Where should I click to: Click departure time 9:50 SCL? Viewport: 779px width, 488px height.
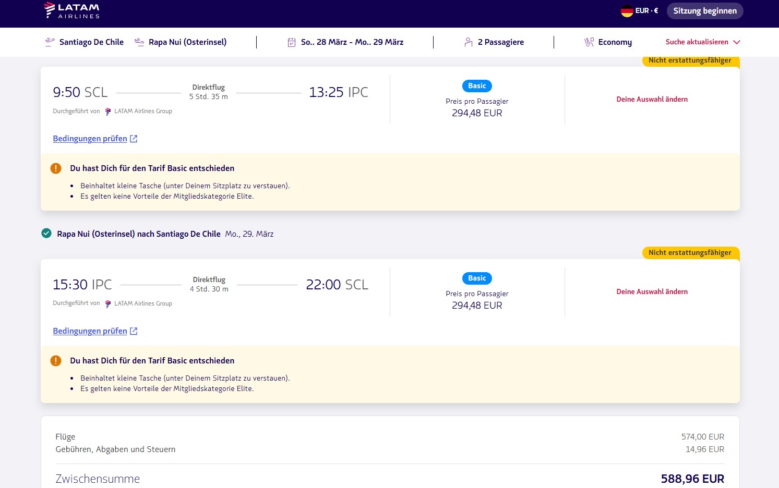coord(80,92)
